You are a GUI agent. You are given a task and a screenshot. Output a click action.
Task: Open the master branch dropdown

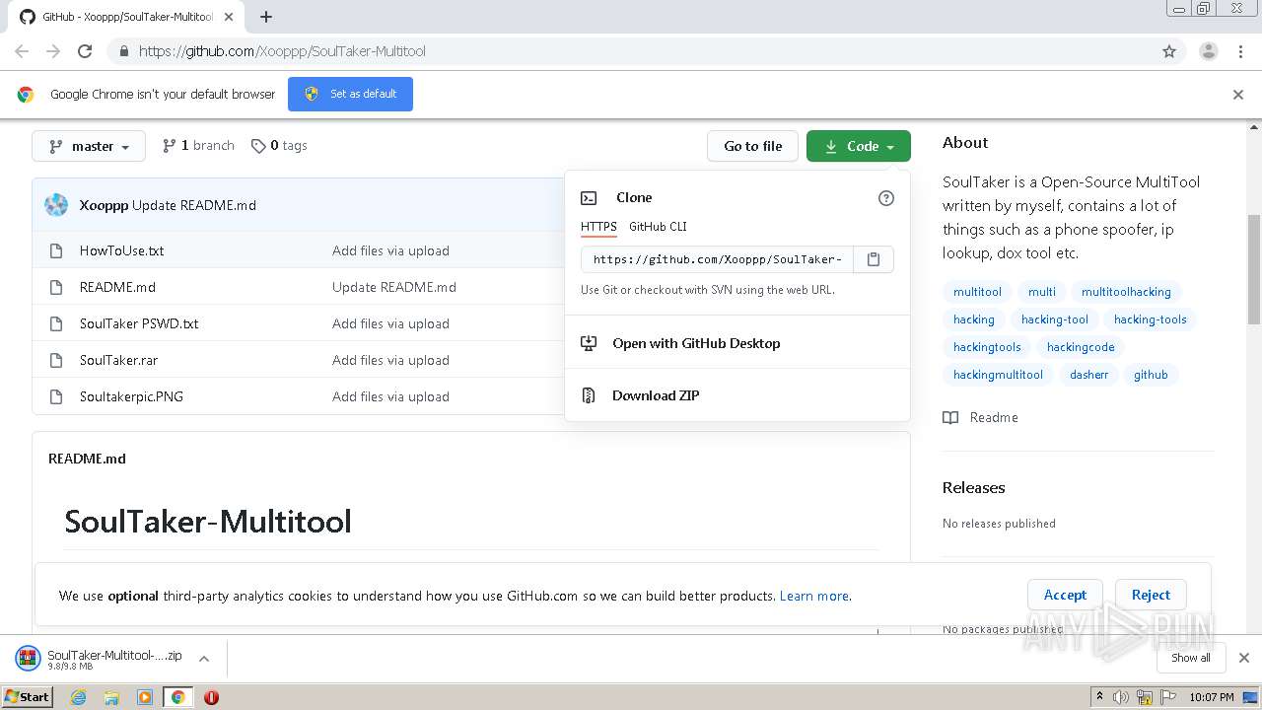point(89,146)
